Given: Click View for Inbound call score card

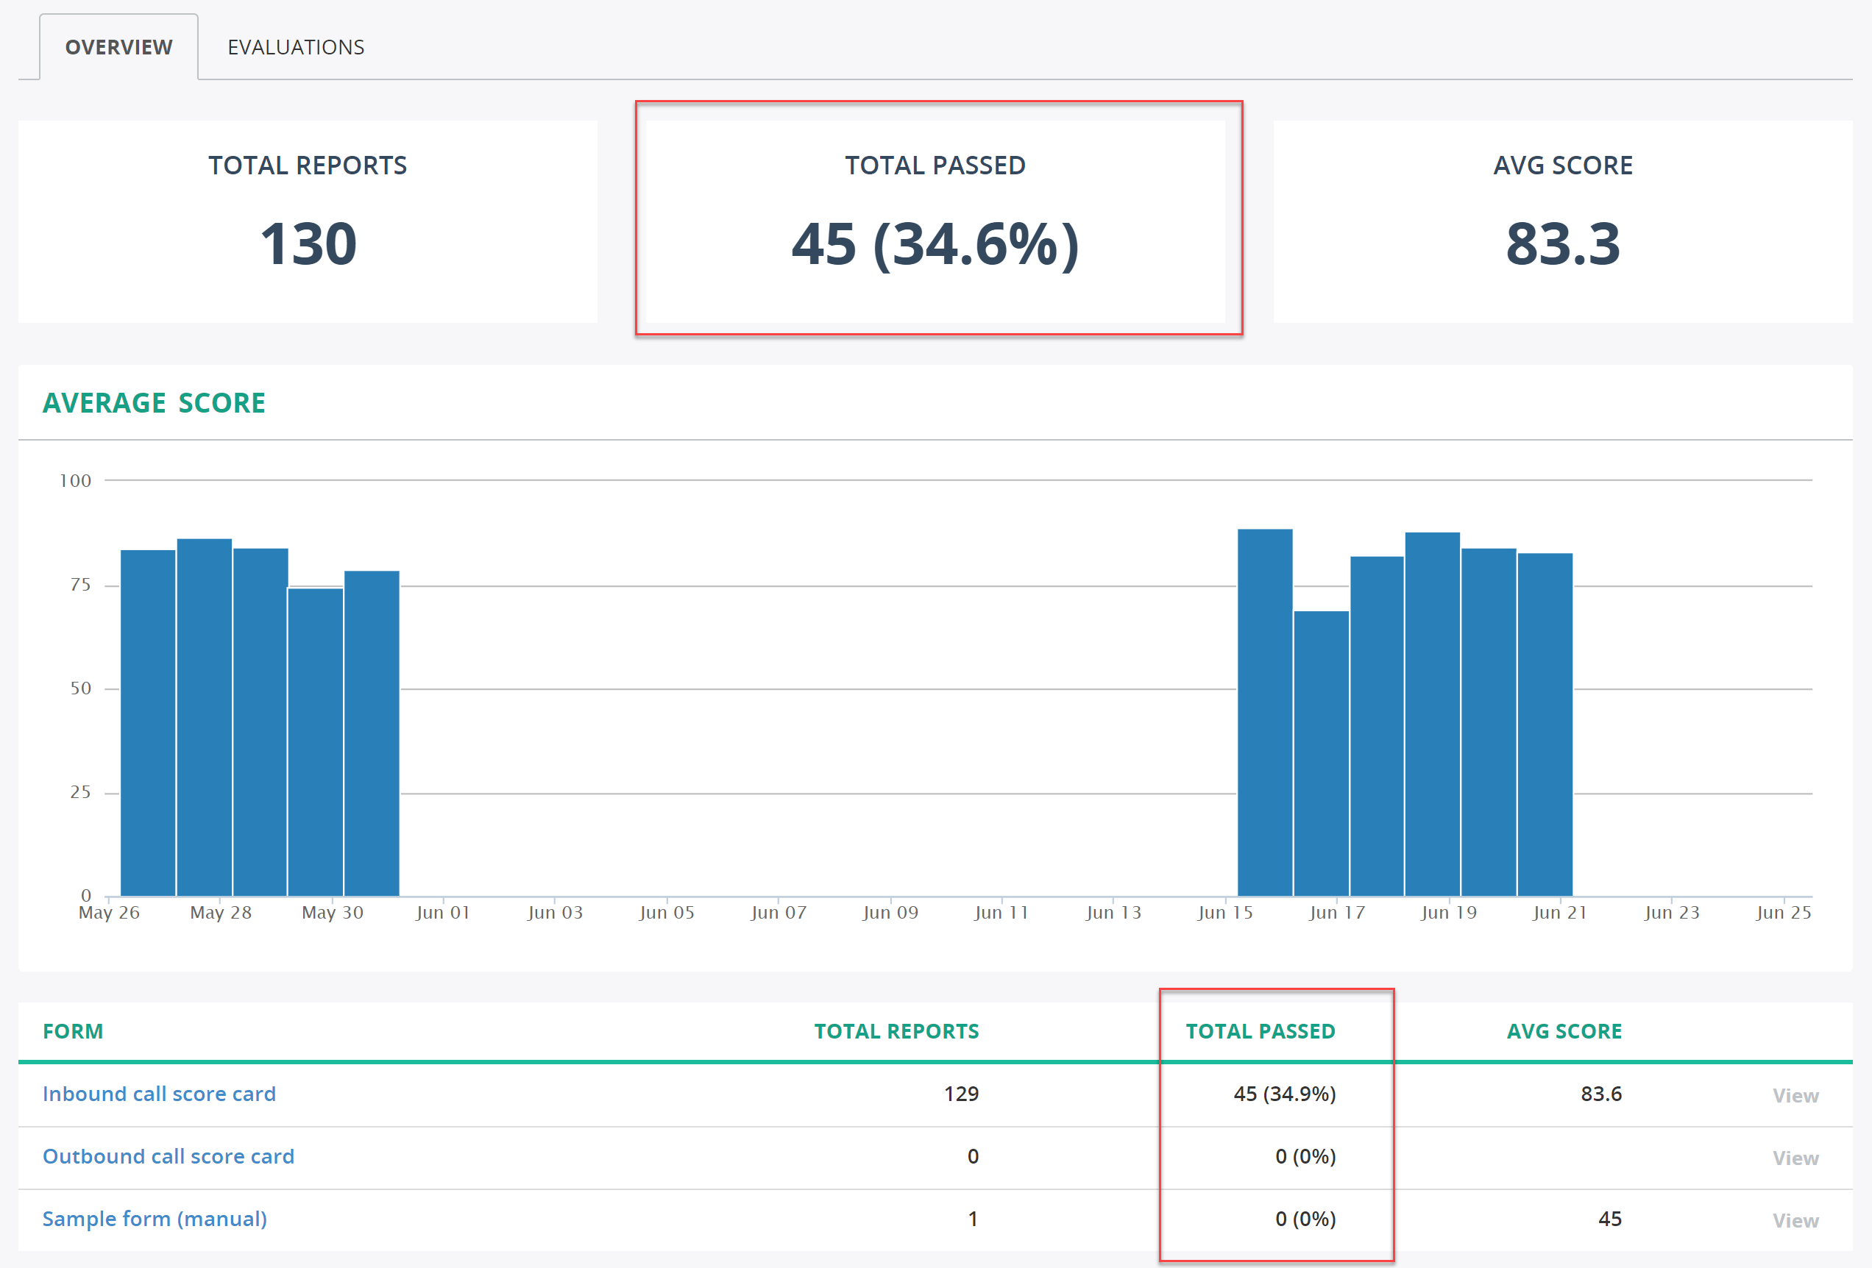Looking at the screenshot, I should 1795,1095.
